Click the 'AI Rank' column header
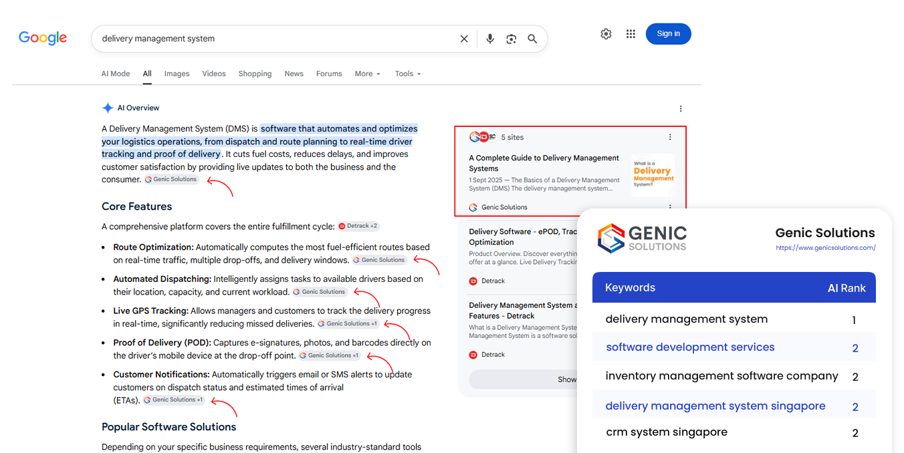The width and height of the screenshot is (904, 453). tap(846, 288)
